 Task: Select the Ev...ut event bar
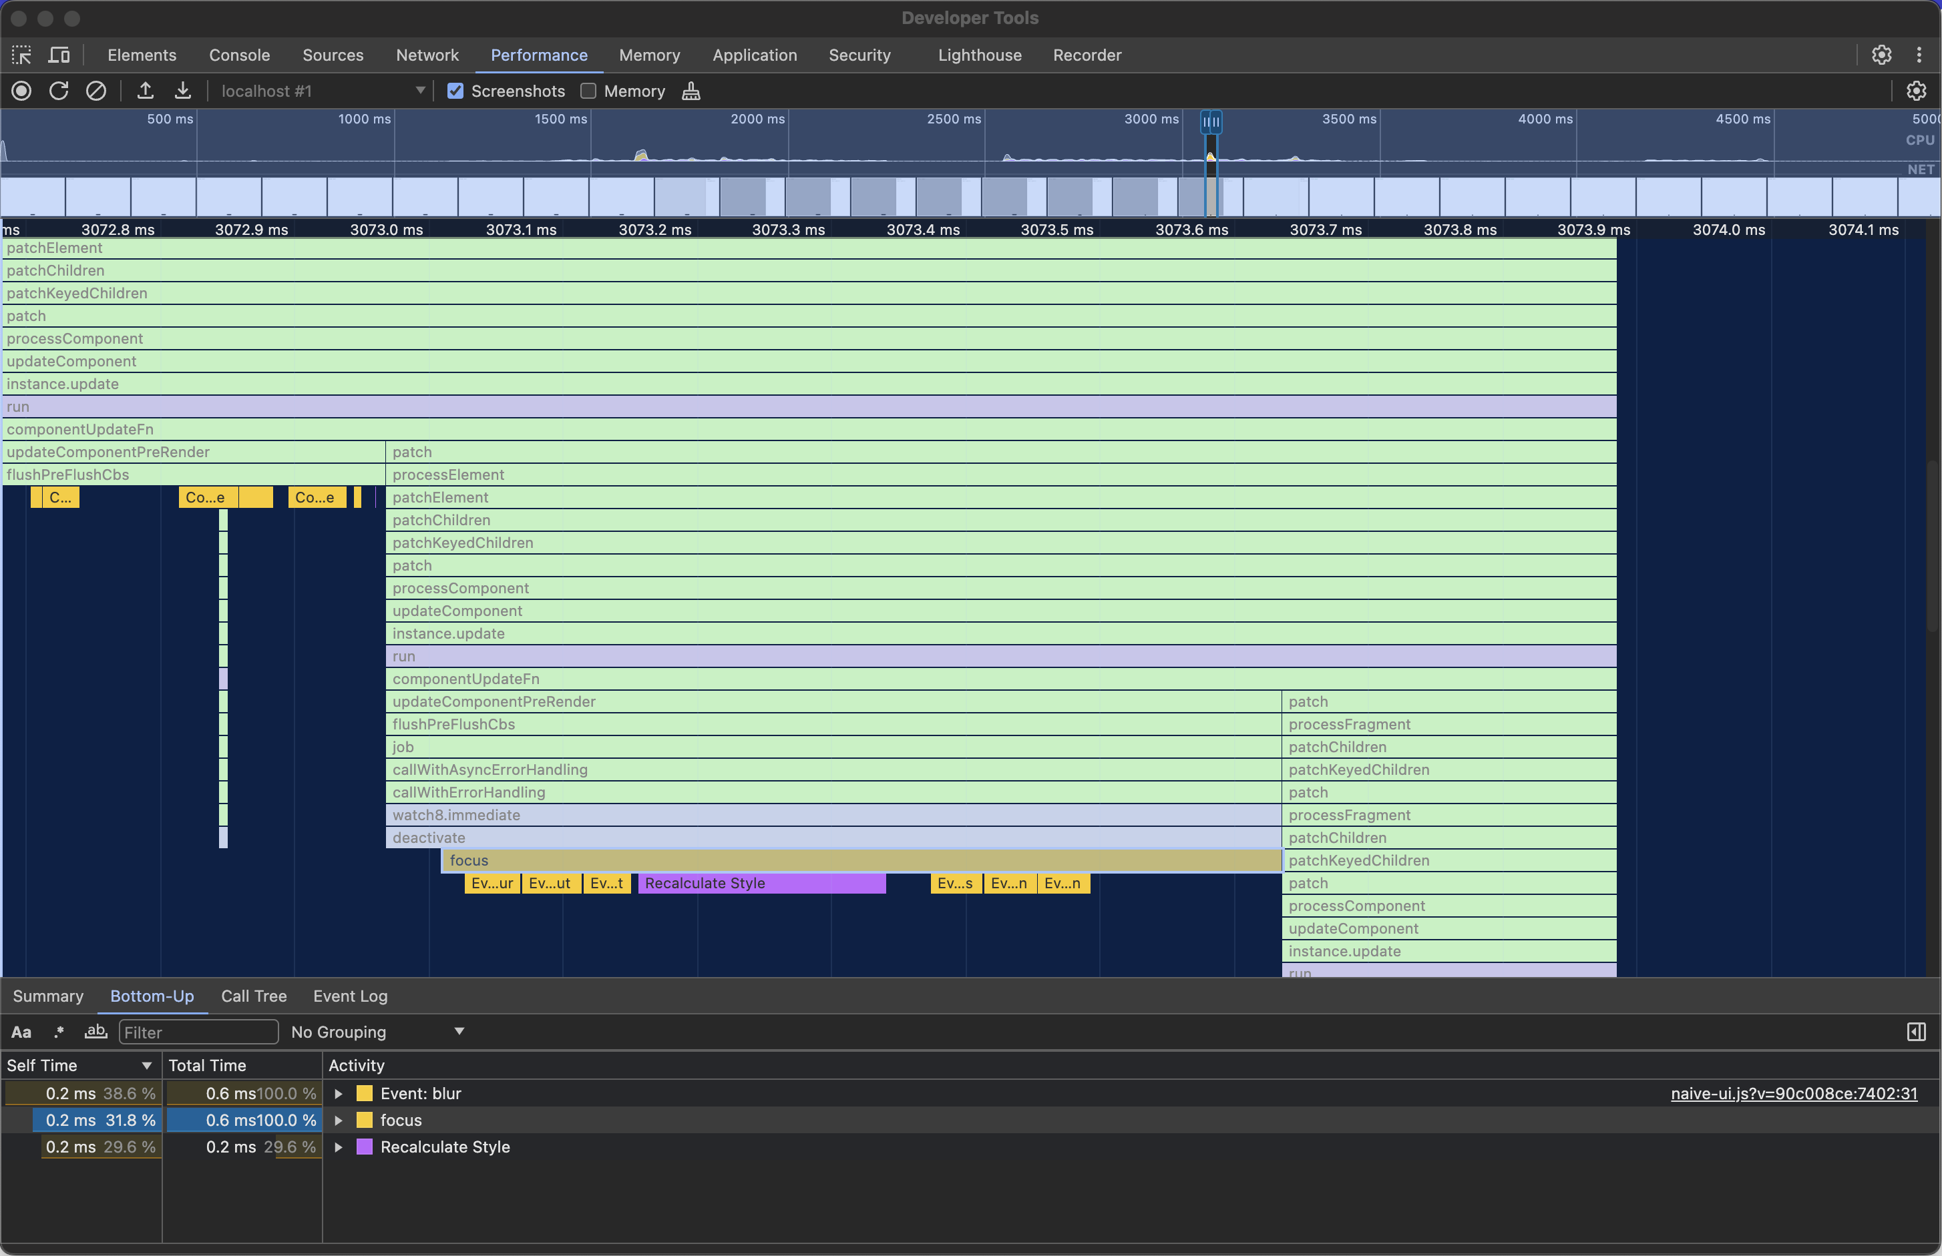pos(551,884)
